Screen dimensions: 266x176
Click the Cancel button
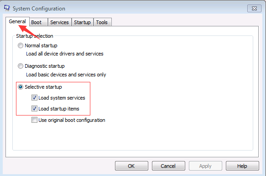168,166
